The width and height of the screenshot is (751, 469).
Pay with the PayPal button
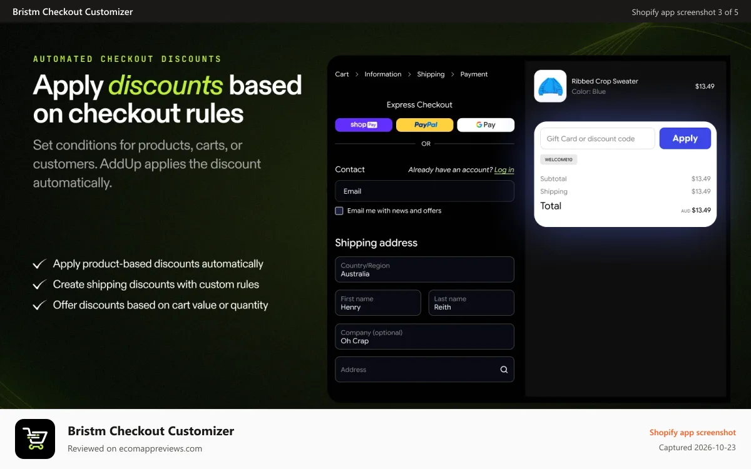(425, 125)
